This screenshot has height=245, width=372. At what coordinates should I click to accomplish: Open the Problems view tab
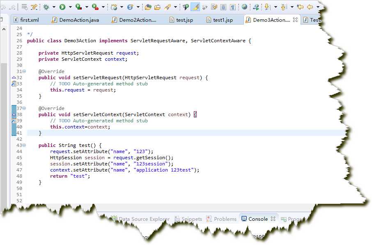[x=222, y=219]
